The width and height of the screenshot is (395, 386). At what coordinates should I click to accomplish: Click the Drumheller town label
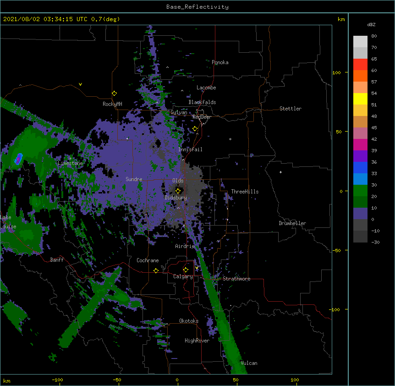point(292,223)
